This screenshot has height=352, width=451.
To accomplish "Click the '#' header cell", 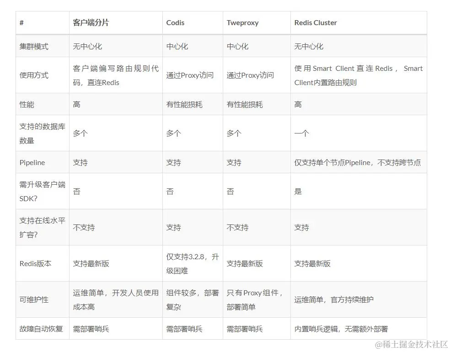I will click(21, 23).
